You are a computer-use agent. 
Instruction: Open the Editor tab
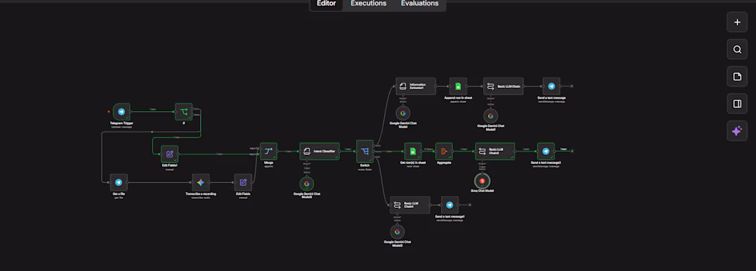click(x=326, y=3)
